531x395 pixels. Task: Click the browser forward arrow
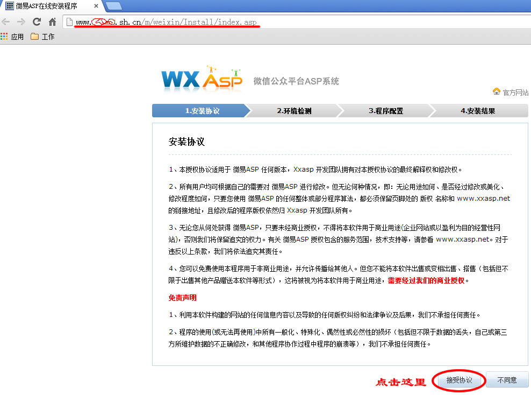click(x=21, y=23)
